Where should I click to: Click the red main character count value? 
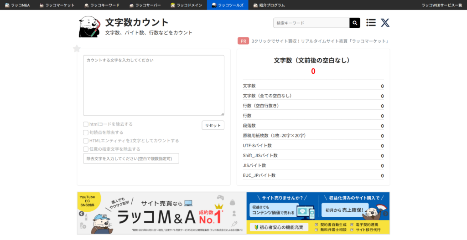coord(313,71)
